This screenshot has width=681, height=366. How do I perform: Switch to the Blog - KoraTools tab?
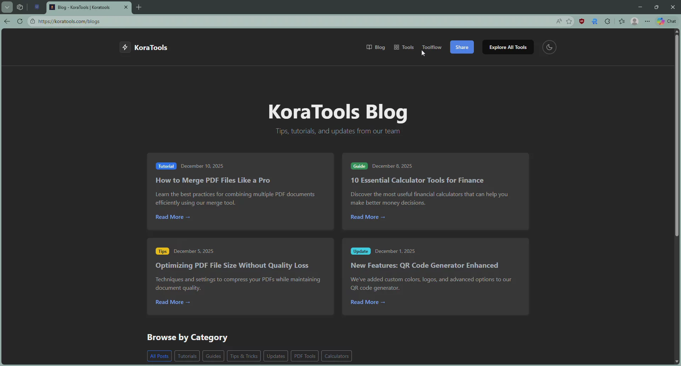tap(83, 7)
